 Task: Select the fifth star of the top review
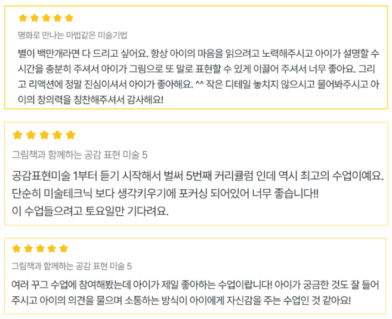69,18
